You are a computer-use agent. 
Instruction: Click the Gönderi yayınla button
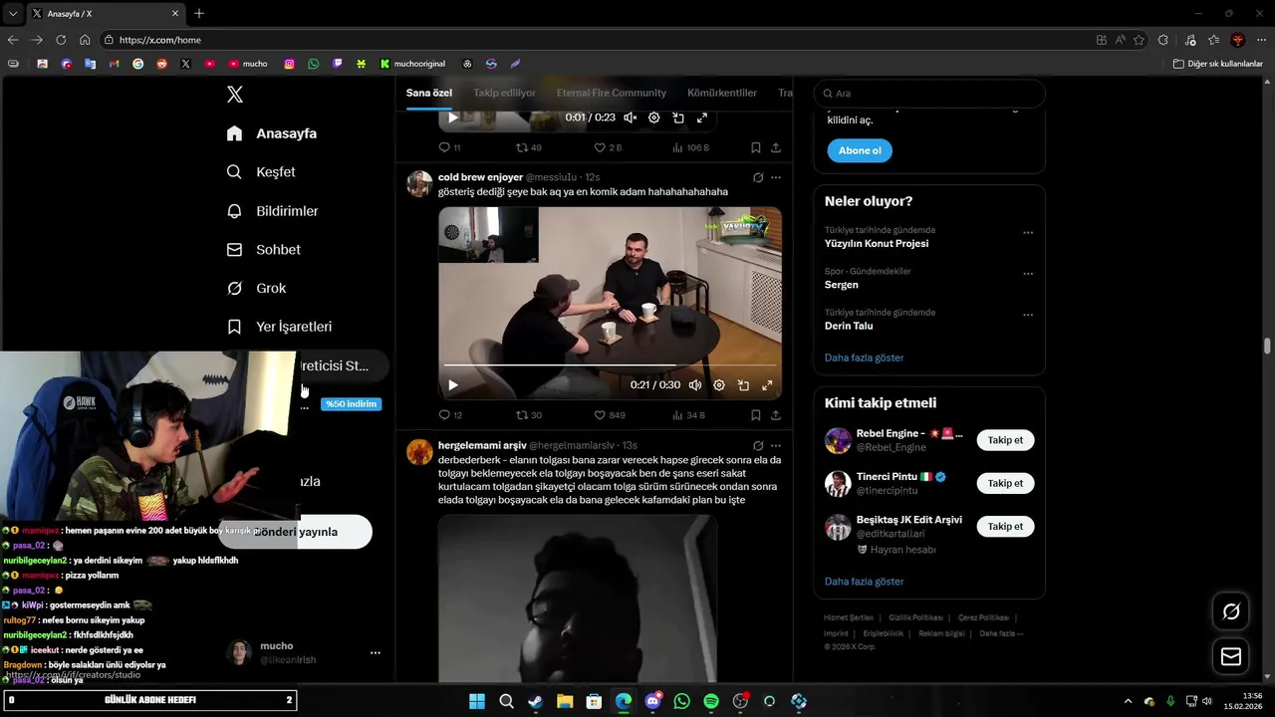tap(296, 532)
